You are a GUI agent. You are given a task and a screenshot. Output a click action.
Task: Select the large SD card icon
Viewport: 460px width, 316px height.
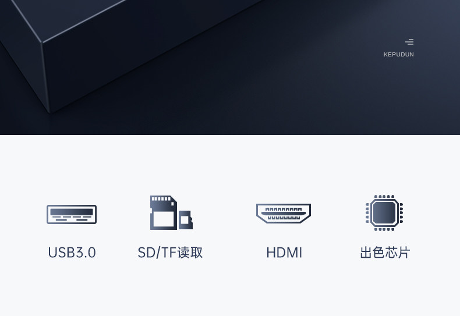(x=164, y=212)
